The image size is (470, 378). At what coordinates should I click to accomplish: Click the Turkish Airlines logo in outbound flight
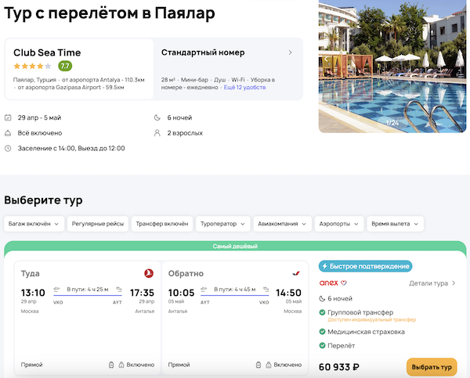point(148,273)
